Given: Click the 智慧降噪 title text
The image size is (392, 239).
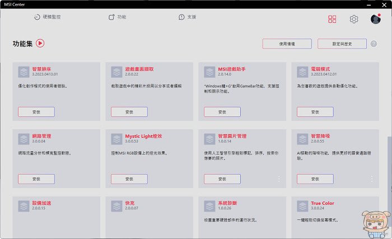Looking at the screenshot, I should 320,136.
